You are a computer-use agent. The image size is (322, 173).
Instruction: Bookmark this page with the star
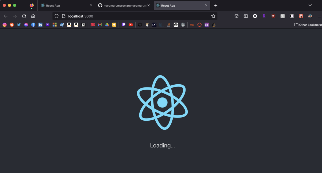coord(213,16)
